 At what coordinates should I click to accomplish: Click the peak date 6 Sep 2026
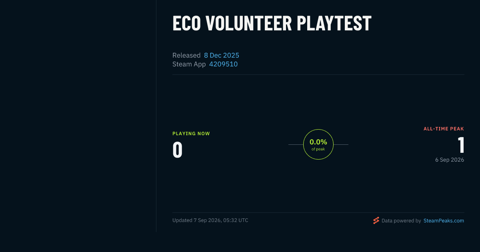(x=450, y=160)
